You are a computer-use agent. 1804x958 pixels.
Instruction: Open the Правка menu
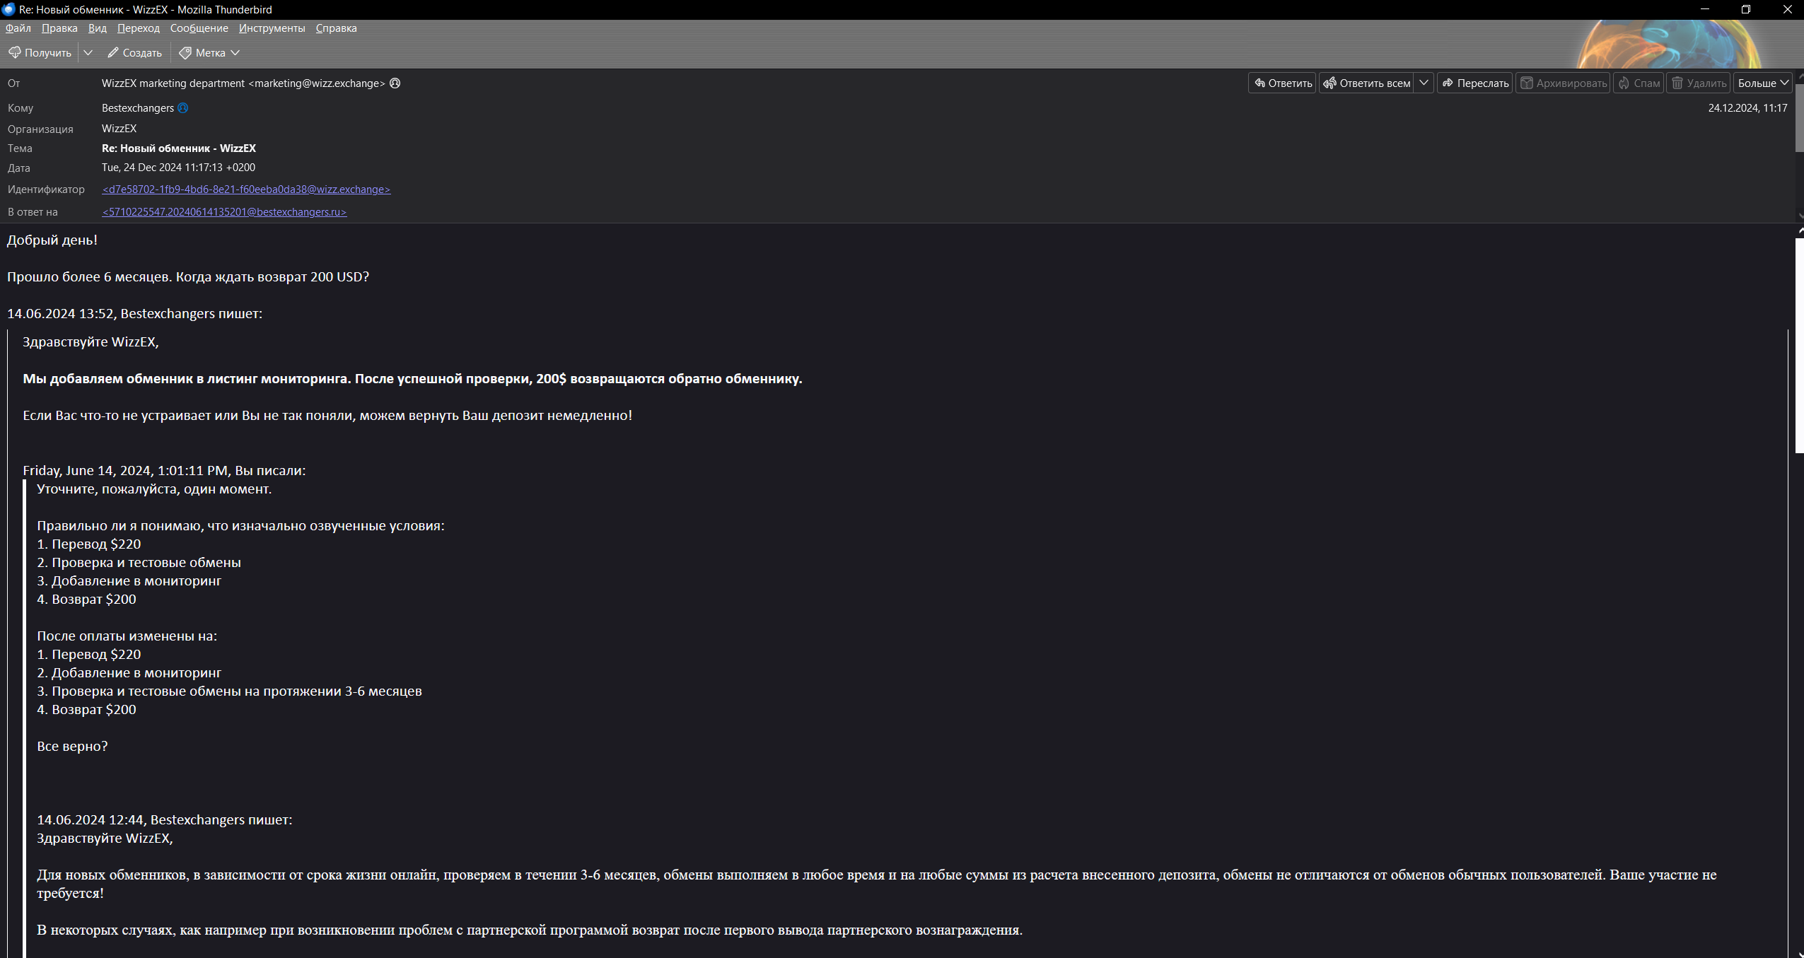click(59, 28)
